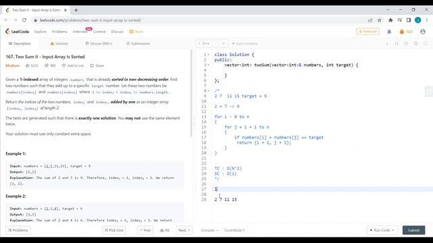Open the Problems list button
Viewport: 433px width, 243px height.
click(x=18, y=230)
